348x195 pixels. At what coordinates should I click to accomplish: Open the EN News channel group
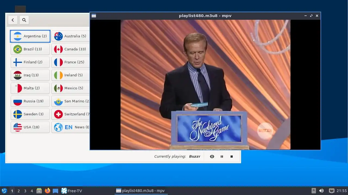pyautogui.click(x=71, y=127)
